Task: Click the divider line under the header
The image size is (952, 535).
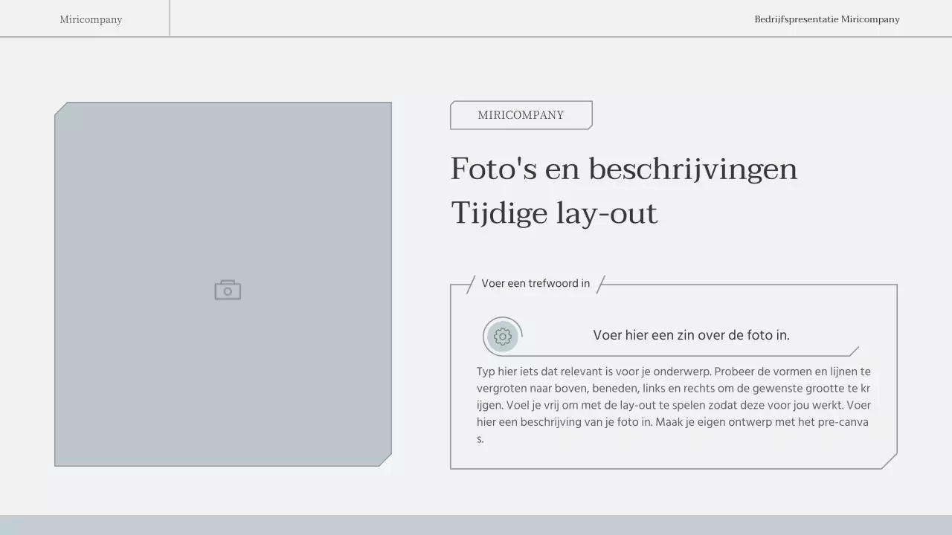Action: coord(476,38)
